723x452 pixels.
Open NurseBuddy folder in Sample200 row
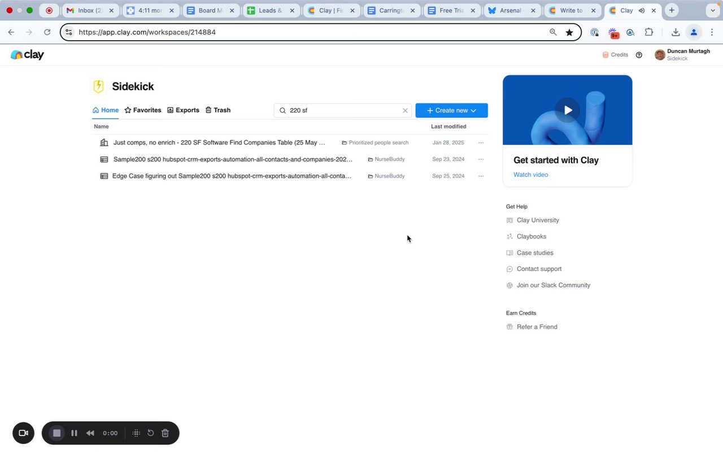pyautogui.click(x=386, y=159)
